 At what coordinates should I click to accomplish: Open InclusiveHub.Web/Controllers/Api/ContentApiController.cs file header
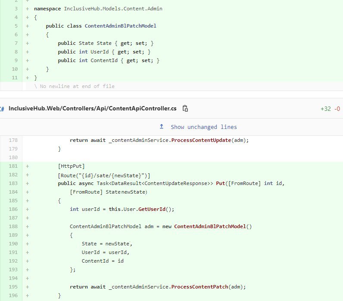(92, 108)
